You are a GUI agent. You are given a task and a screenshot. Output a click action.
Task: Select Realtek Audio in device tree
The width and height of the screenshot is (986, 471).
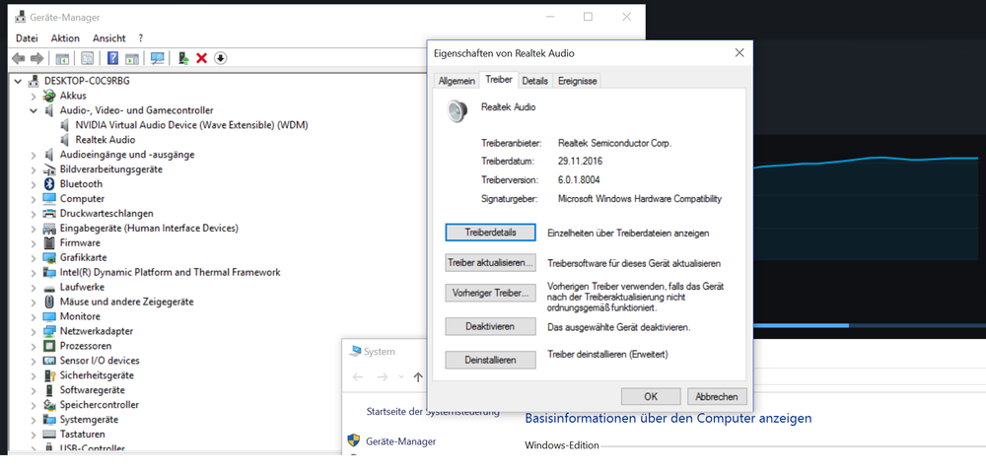tap(106, 139)
